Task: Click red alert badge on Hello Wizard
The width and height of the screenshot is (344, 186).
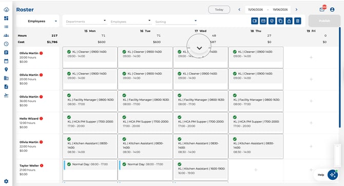Action: pyautogui.click(x=41, y=119)
